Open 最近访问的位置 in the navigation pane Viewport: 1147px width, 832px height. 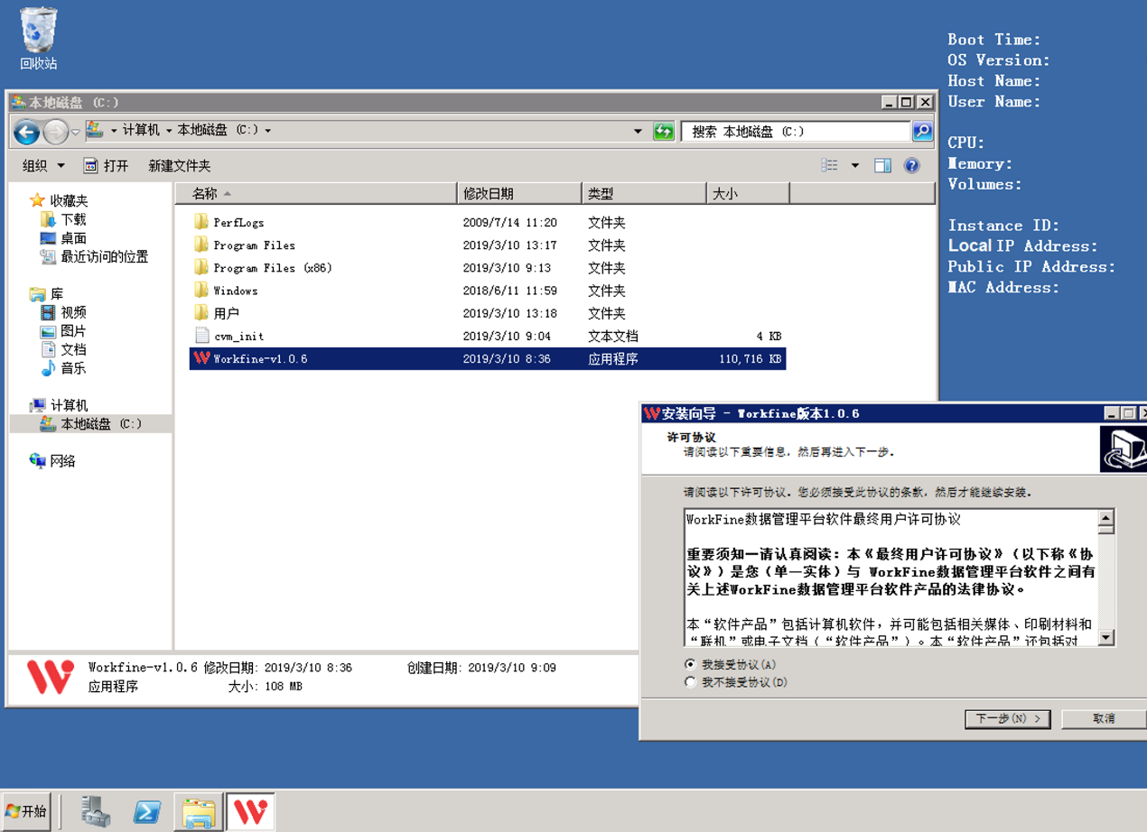(94, 256)
